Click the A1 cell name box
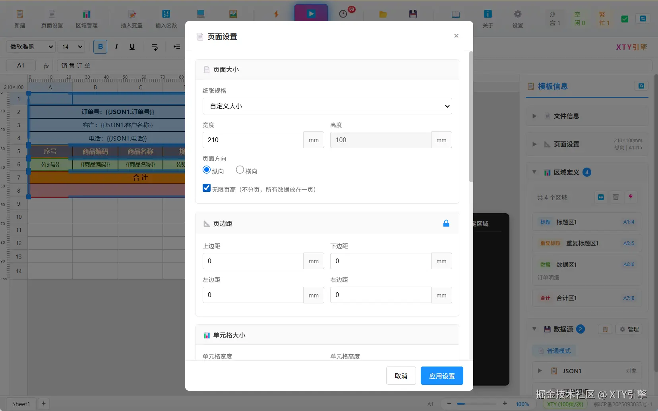 (x=21, y=66)
